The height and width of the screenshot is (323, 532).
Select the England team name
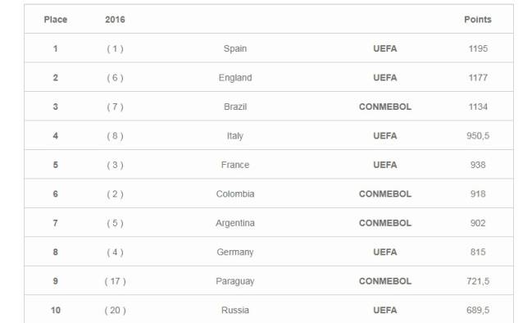click(235, 78)
